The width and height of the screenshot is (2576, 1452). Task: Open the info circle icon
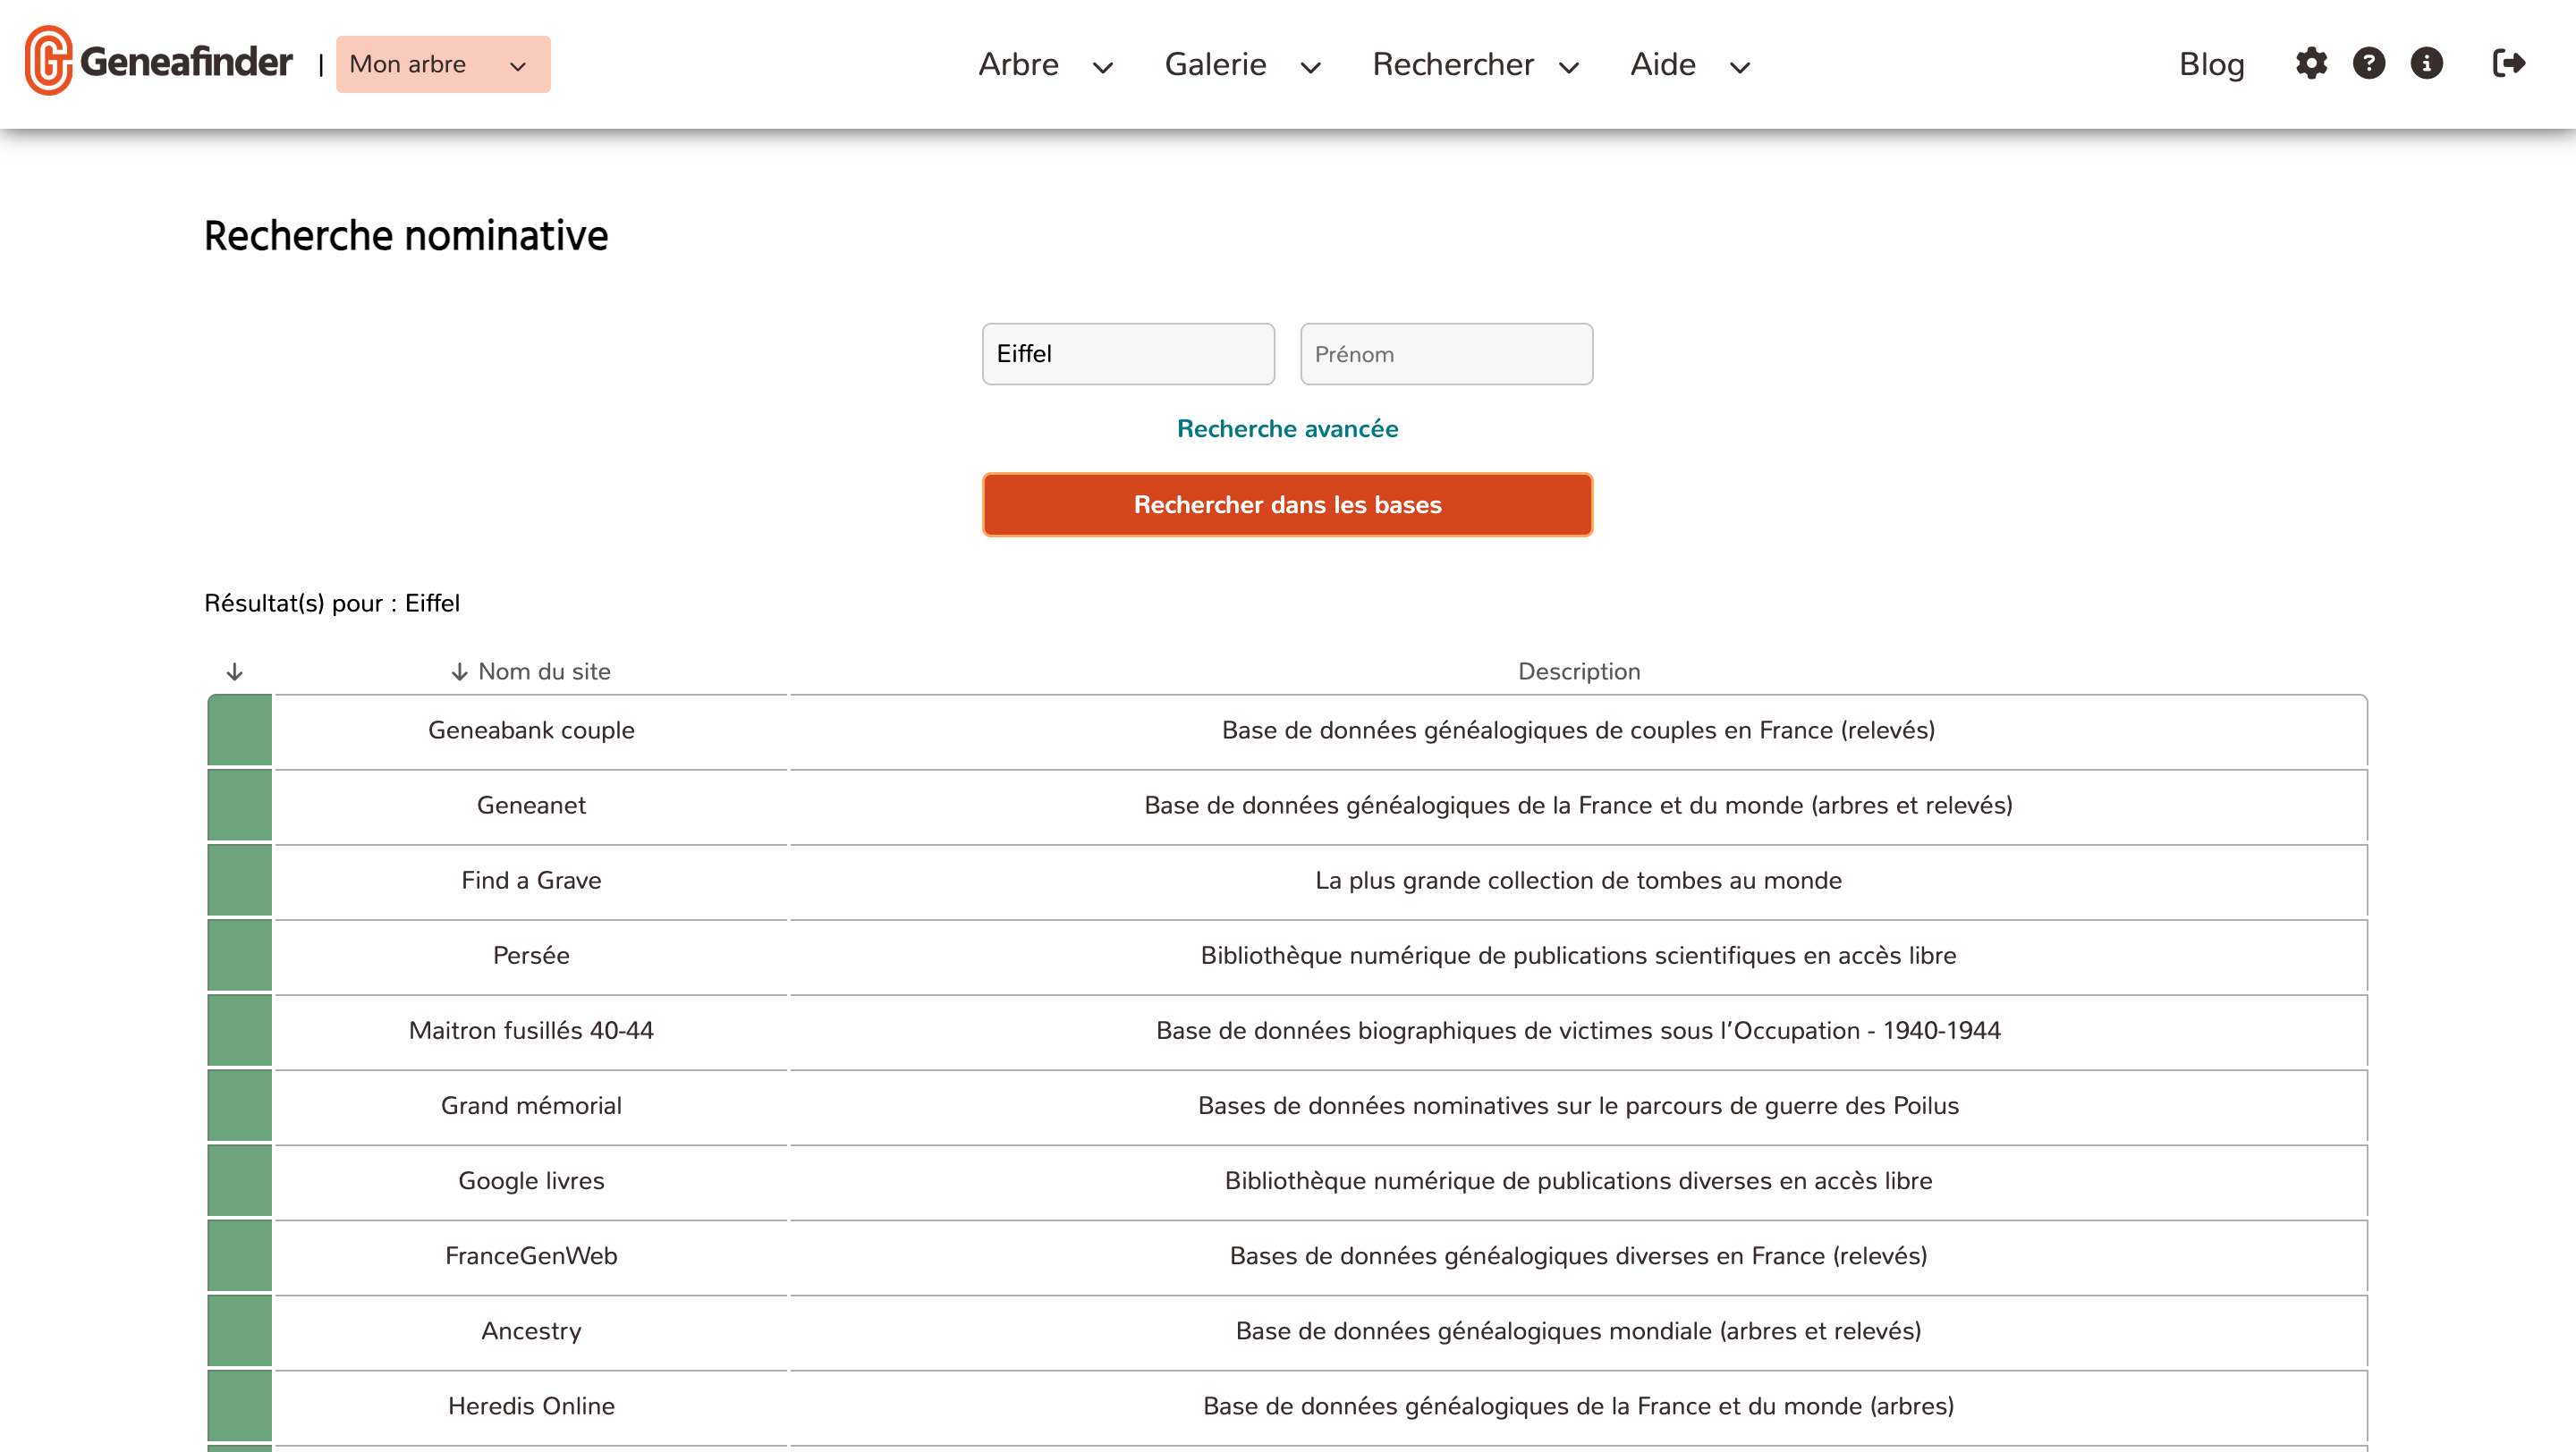point(2427,63)
